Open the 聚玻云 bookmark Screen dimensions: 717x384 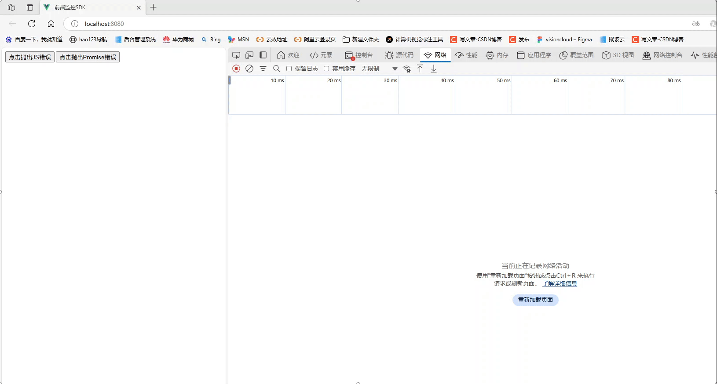tap(612, 40)
